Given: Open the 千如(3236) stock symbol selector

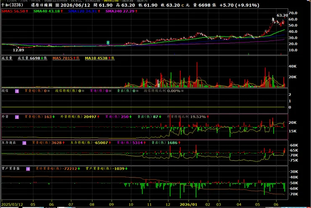Looking at the screenshot, I should (12, 5).
